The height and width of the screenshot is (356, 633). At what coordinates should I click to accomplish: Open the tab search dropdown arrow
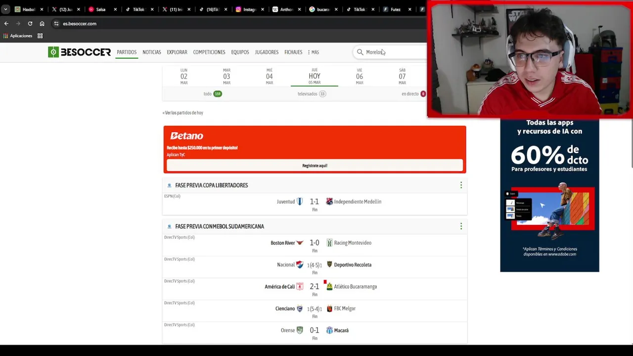pyautogui.click(x=5, y=9)
